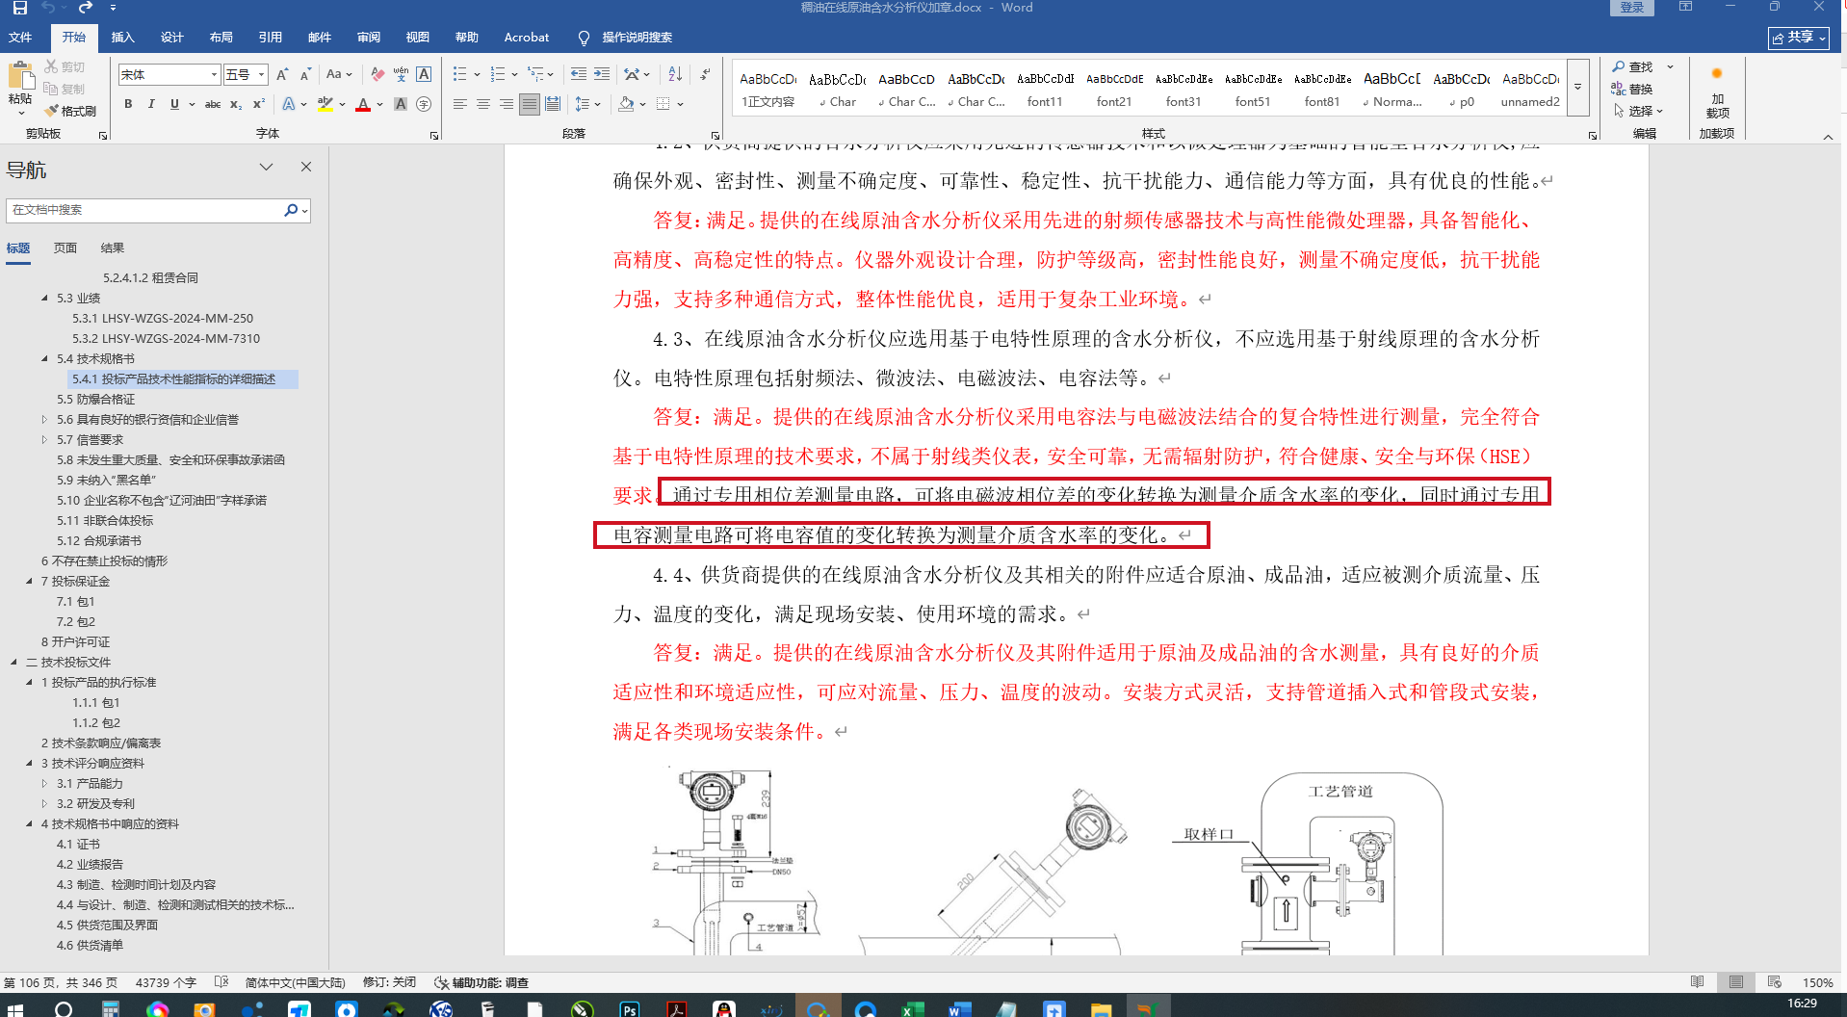
Task: Apply a bulleted list
Action: pyautogui.click(x=460, y=74)
